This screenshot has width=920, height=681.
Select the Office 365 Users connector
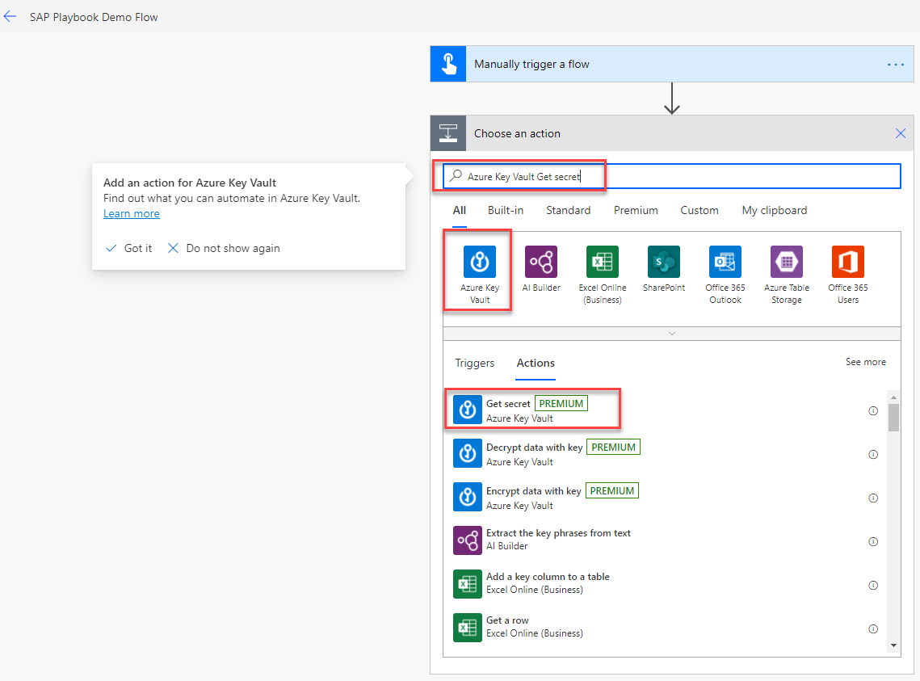pos(848,275)
